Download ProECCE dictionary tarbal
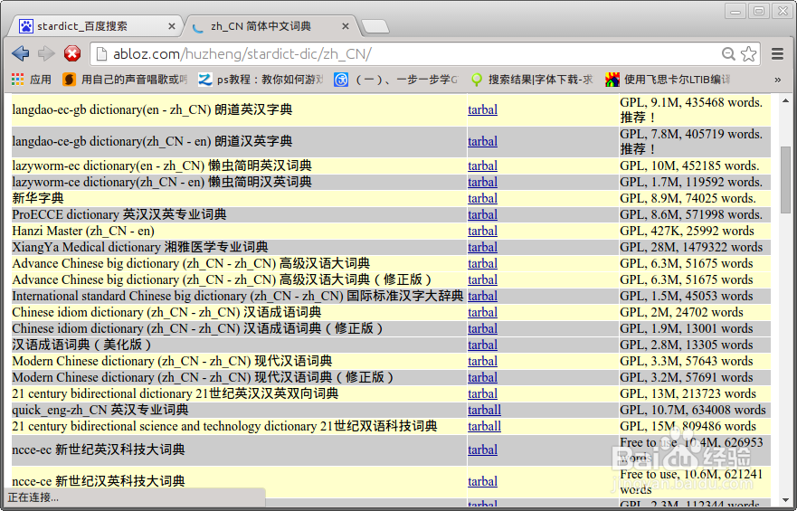The image size is (797, 511). tap(482, 214)
